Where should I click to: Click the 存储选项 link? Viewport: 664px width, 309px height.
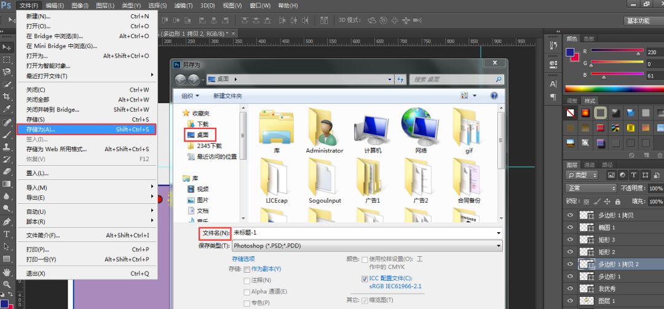click(243, 259)
